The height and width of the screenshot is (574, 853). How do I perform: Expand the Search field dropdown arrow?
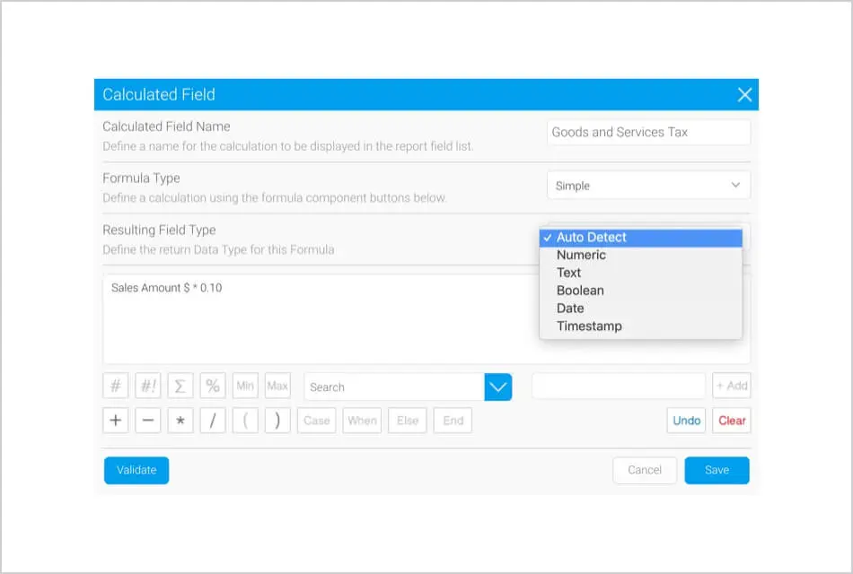(498, 387)
